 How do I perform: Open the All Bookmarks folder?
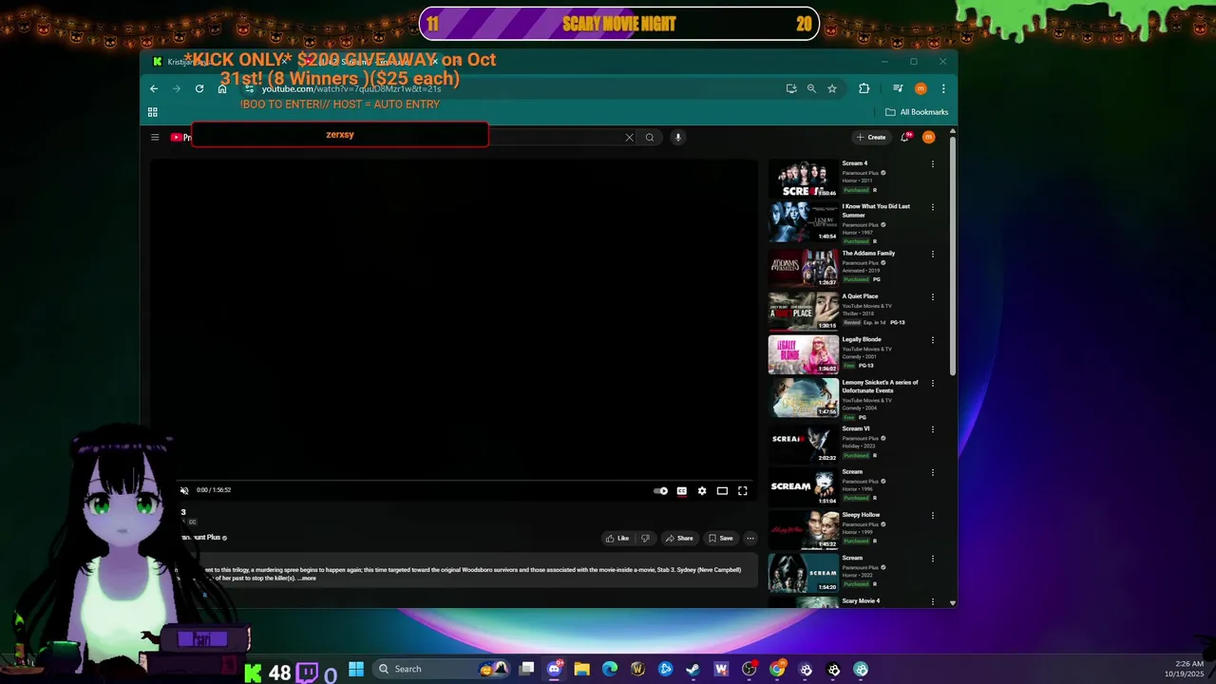click(917, 112)
